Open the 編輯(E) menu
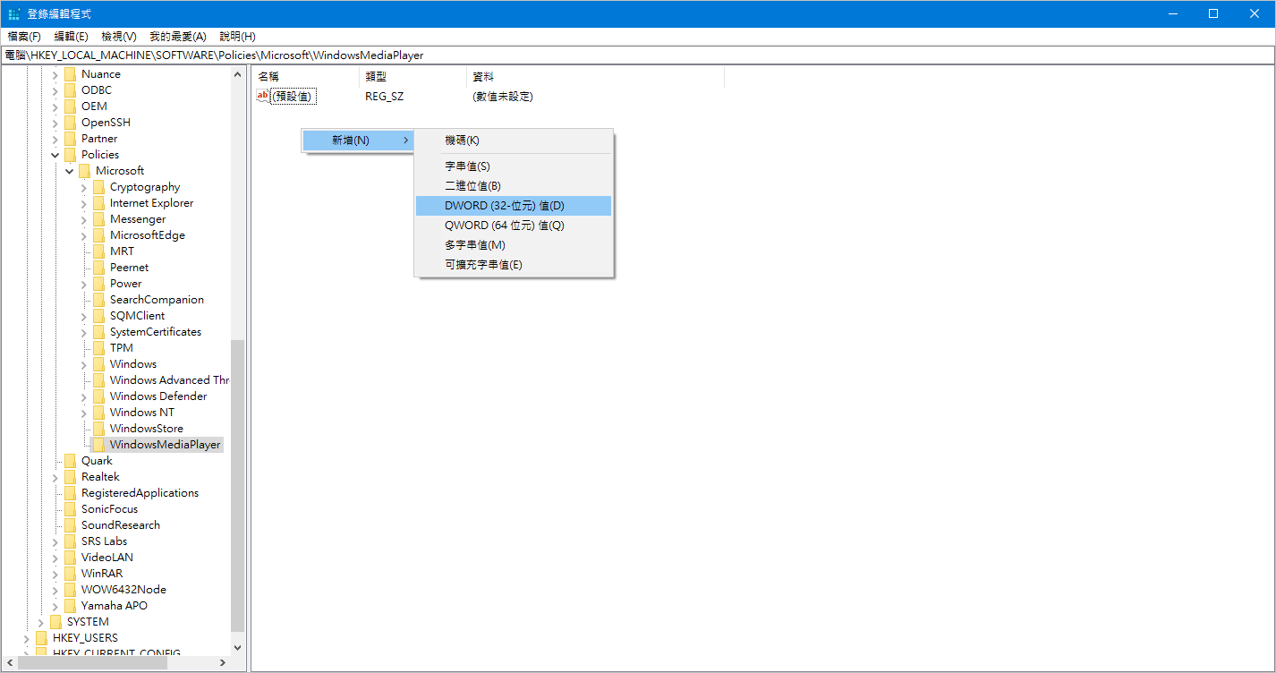1276x673 pixels. click(x=72, y=37)
